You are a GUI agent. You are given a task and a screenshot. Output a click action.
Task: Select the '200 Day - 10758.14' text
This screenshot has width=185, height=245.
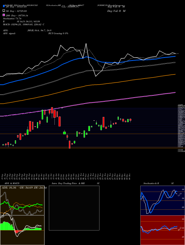[17, 16]
